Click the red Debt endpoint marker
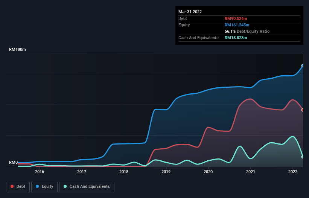309x198 pixels. click(x=303, y=110)
